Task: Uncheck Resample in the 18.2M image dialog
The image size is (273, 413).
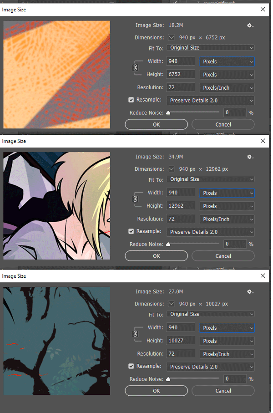Action: click(x=131, y=100)
